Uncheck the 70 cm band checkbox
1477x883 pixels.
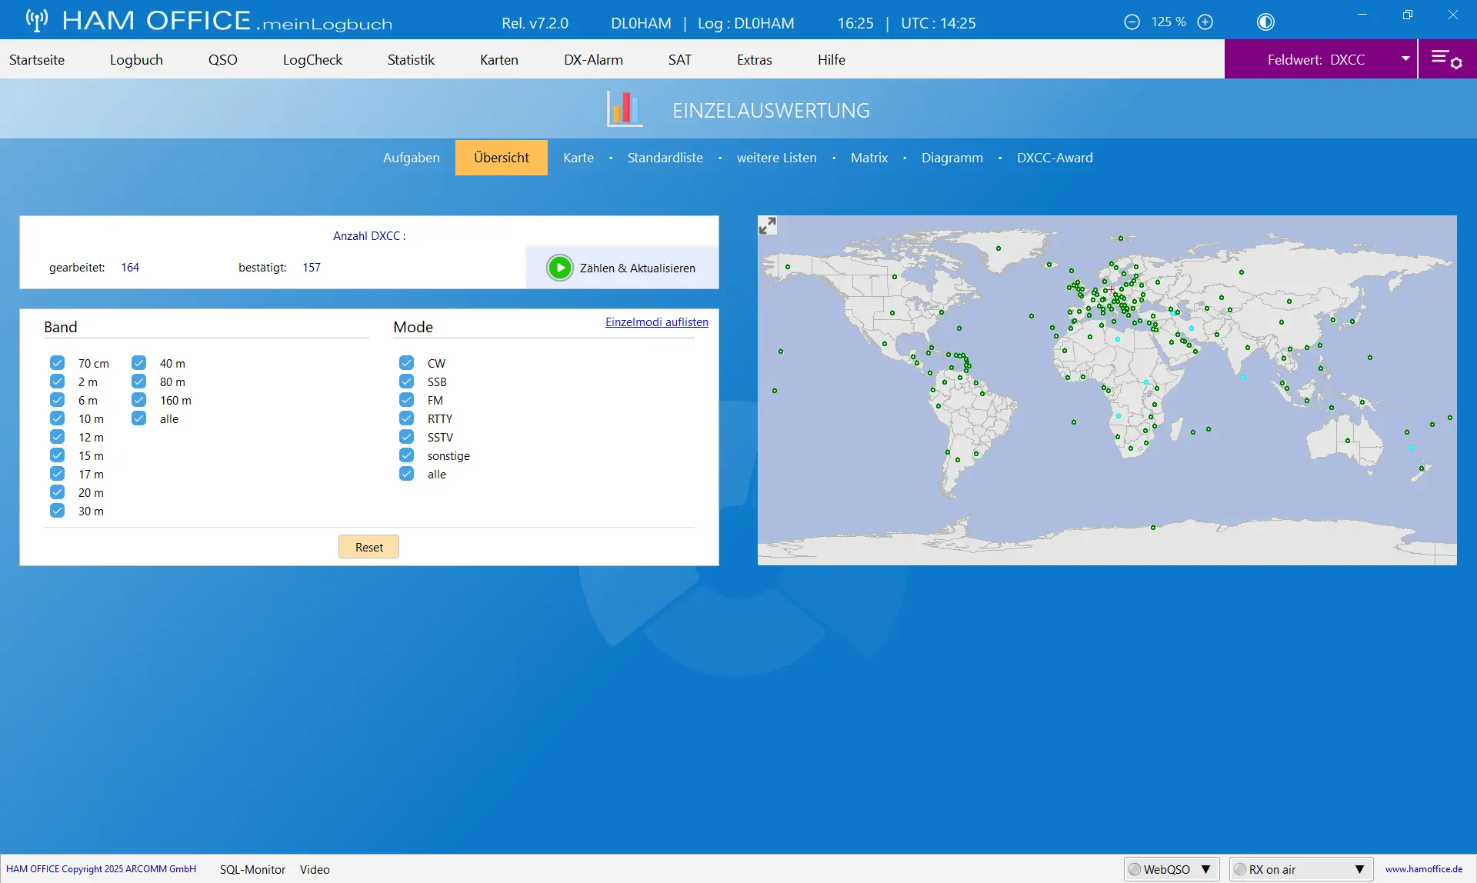pyautogui.click(x=58, y=363)
